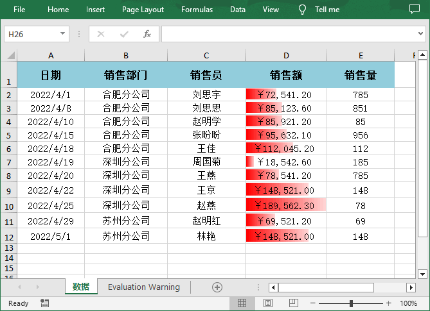
Task: Click the vertical scrollbar down arrow
Action: pos(422,273)
